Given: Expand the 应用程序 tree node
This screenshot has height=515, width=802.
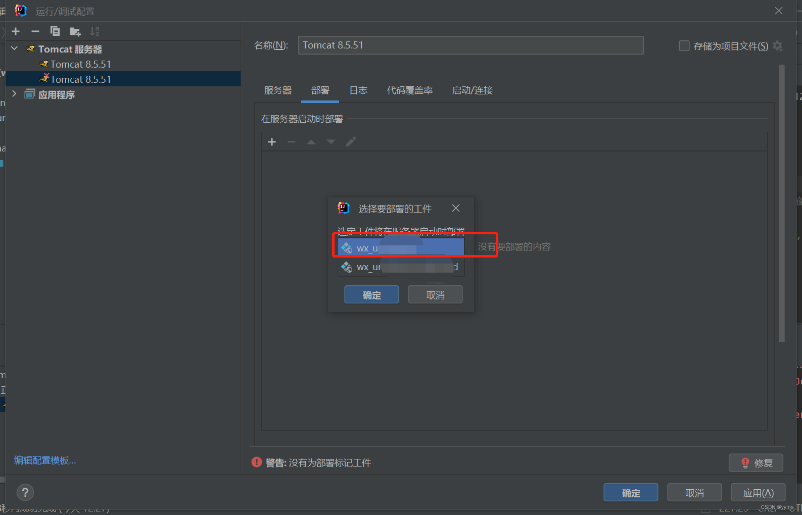Looking at the screenshot, I should 15,94.
